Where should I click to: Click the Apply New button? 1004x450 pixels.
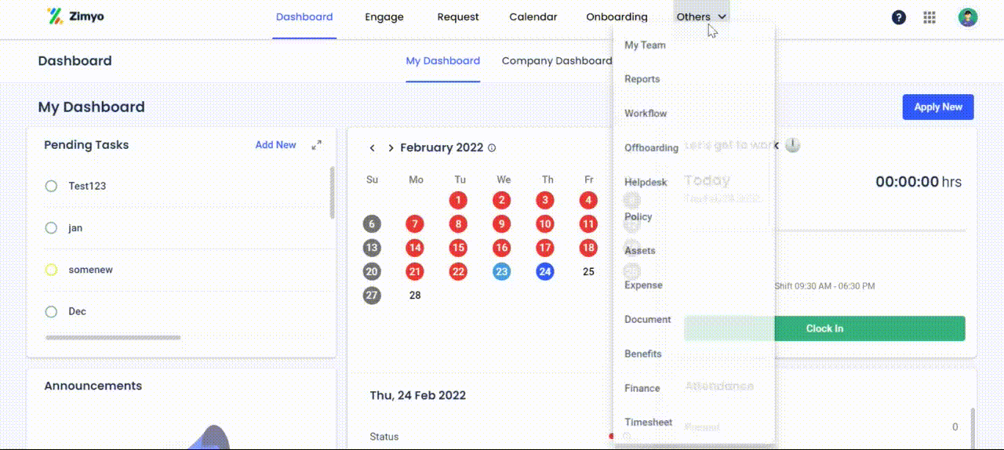click(x=938, y=107)
